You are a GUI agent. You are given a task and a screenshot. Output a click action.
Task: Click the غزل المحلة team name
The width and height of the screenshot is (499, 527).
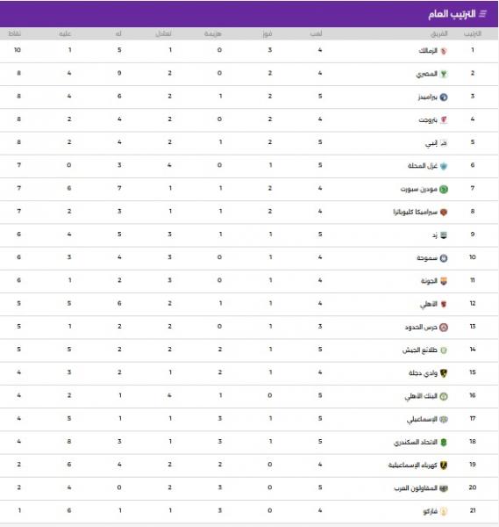(423, 166)
